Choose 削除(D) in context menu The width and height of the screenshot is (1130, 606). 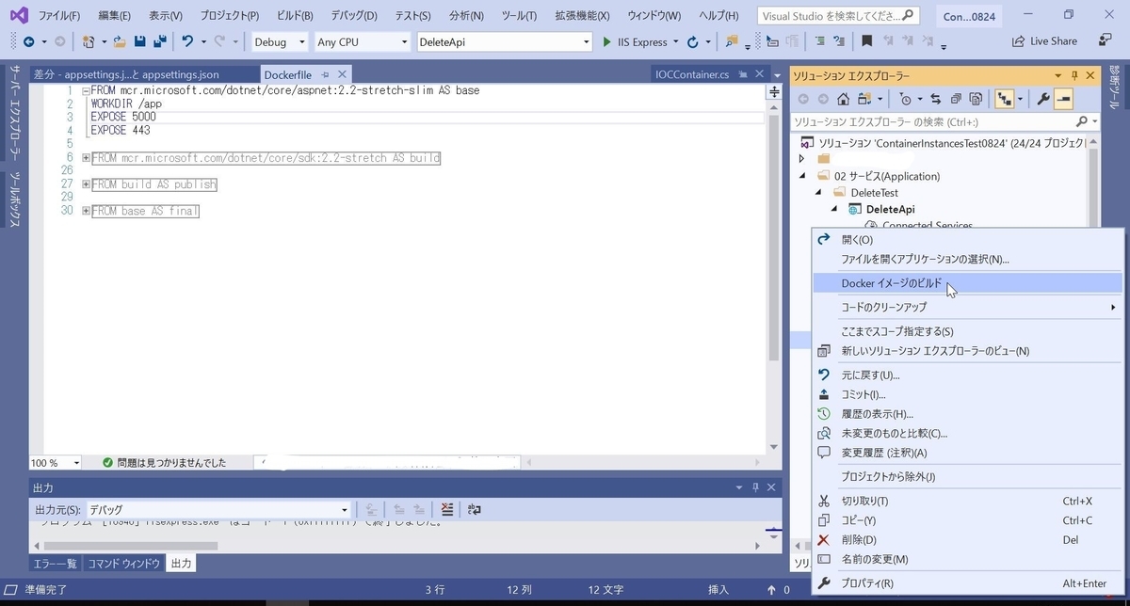[969, 539]
